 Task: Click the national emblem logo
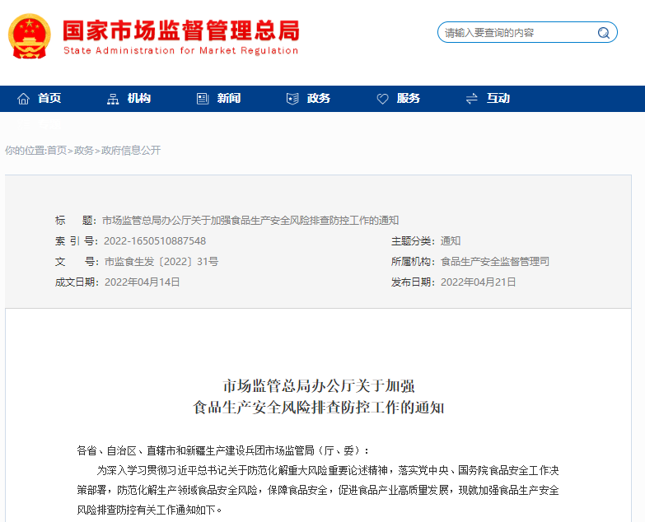coord(29,37)
